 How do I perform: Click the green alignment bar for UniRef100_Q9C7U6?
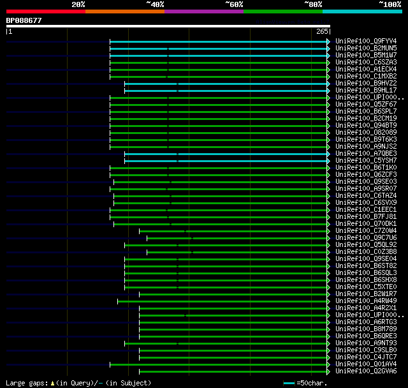[x=237, y=238]
